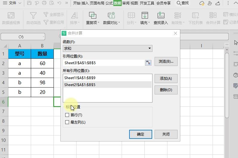The width and height of the screenshot is (238, 158).
Task: Select column A header
Action: [x=19, y=46]
